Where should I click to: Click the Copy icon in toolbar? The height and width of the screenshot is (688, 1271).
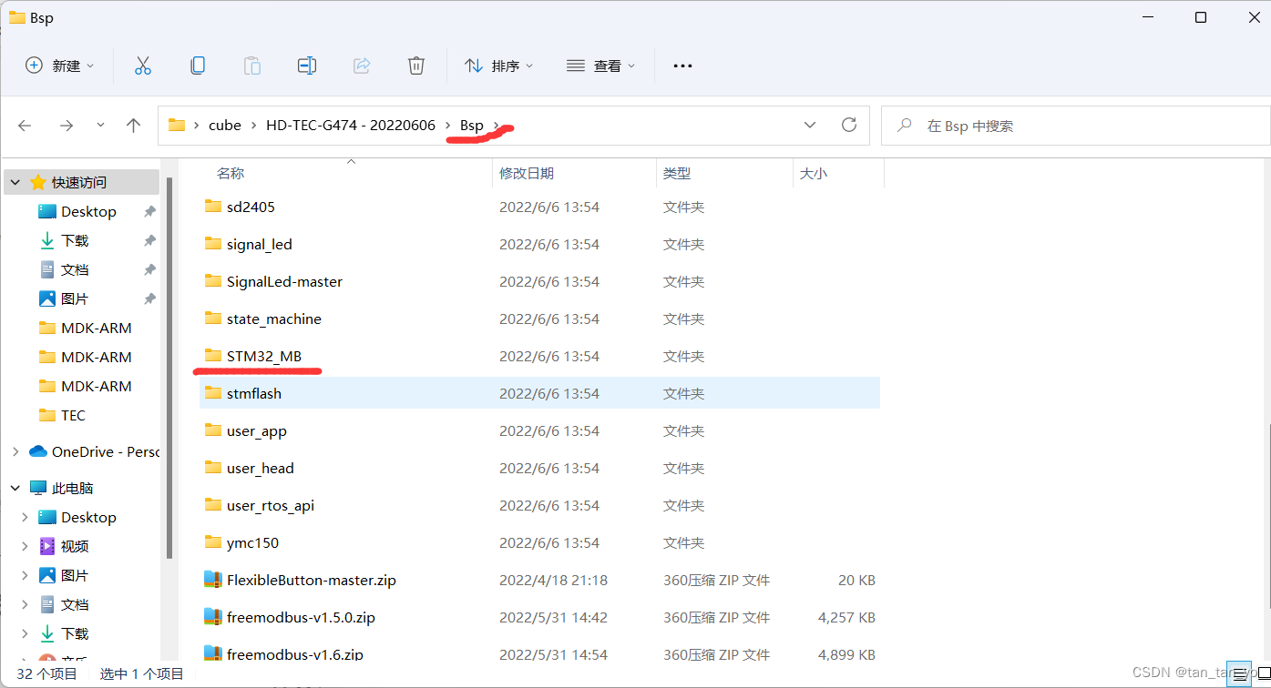click(x=197, y=66)
